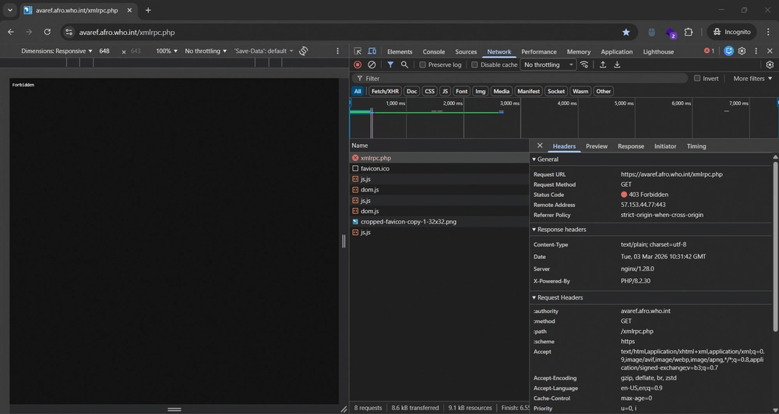Open DevTools three-dot customize menu

pos(756,51)
